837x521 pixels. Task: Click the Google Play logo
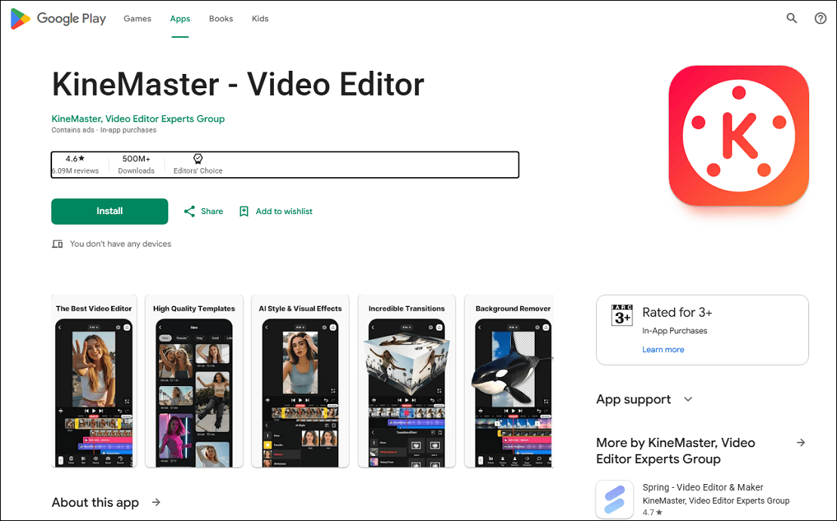coord(58,19)
